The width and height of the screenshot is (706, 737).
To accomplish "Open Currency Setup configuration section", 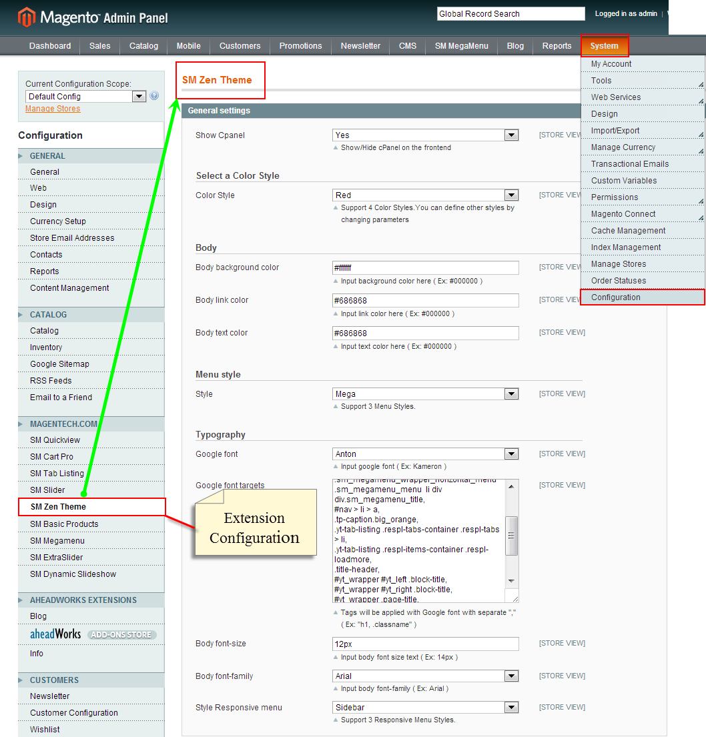I will [x=91, y=221].
